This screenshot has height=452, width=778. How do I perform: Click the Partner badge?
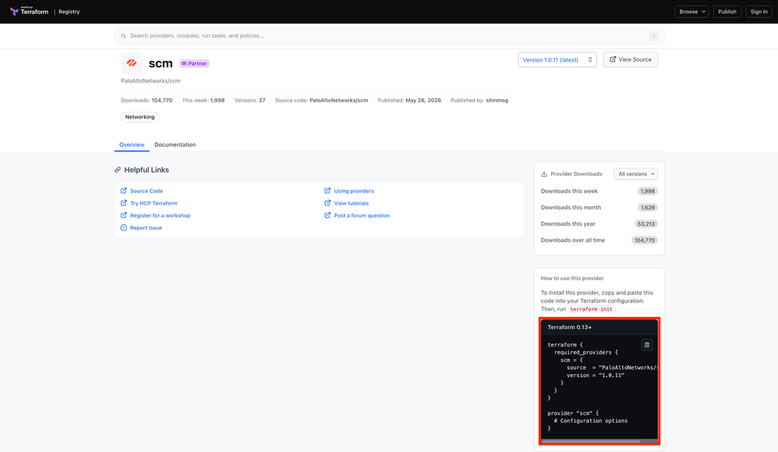[x=194, y=63]
